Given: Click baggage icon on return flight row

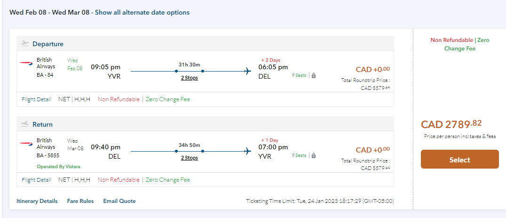Looking at the screenshot, I should point(314,155).
